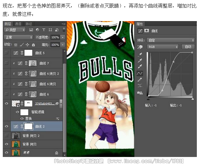201x167 pixels.
Task: Open the 预设 自定 preset dropdown
Action: 171,40
